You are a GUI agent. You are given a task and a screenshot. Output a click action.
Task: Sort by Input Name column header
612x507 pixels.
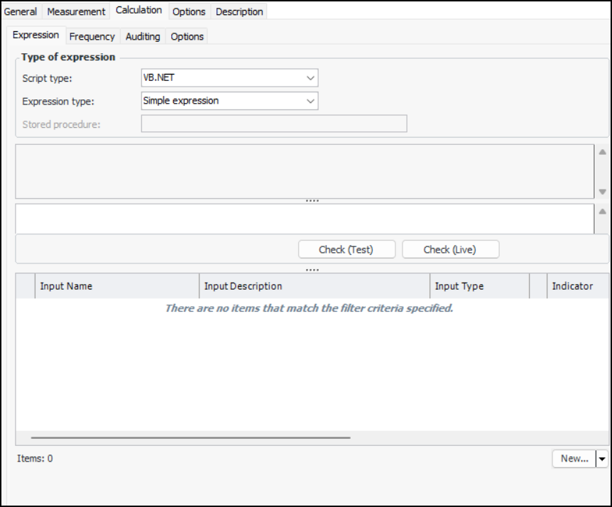click(x=117, y=286)
